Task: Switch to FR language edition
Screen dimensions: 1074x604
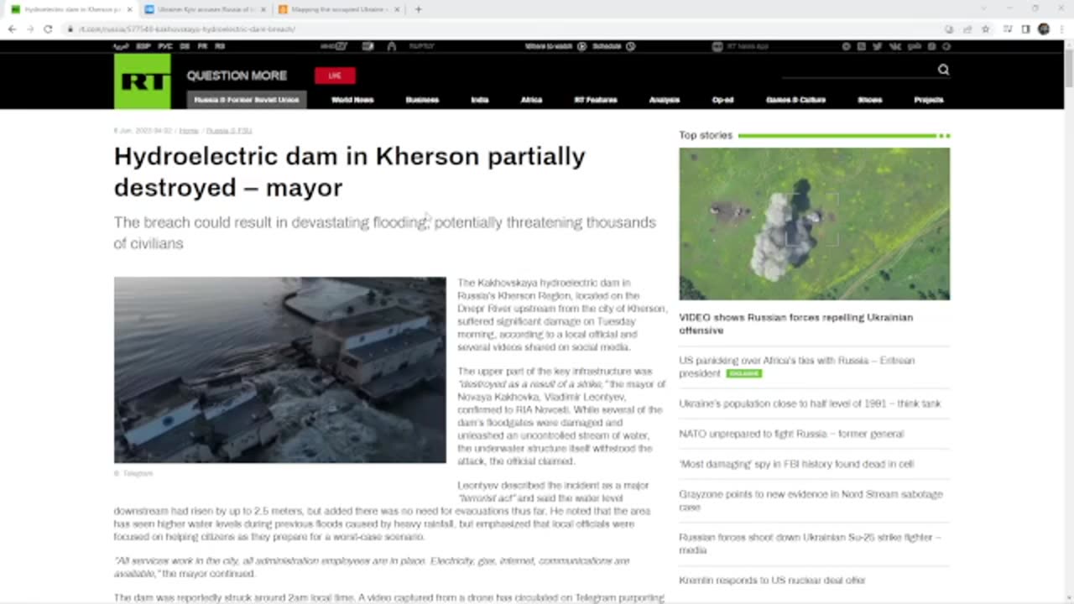Action: (x=202, y=47)
